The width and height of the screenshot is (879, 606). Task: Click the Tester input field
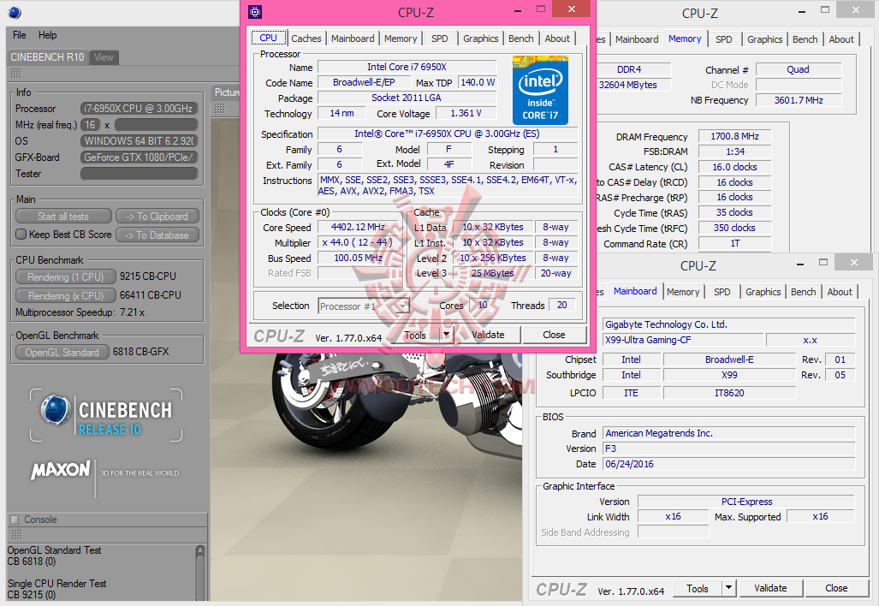[x=139, y=174]
